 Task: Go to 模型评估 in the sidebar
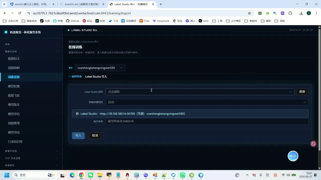[x=14, y=114]
